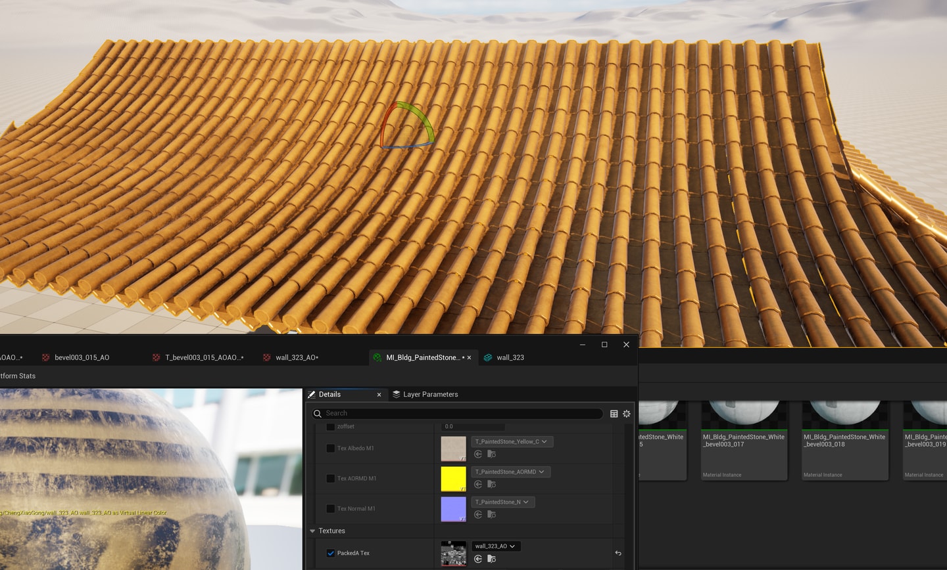Open the Layer Parameters tab

pyautogui.click(x=425, y=394)
